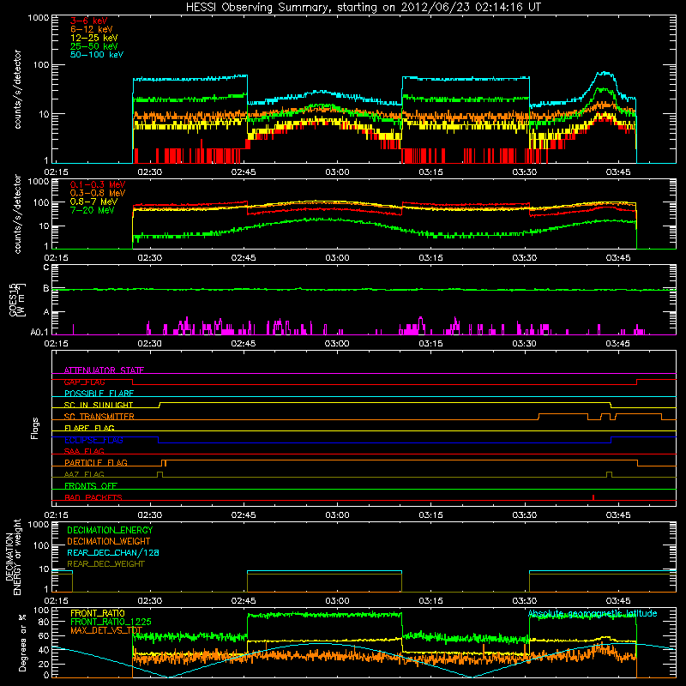Select the REAR_DEC_CHAN/128 legend entry
Viewport: 686px width, 686px height.
(113, 552)
